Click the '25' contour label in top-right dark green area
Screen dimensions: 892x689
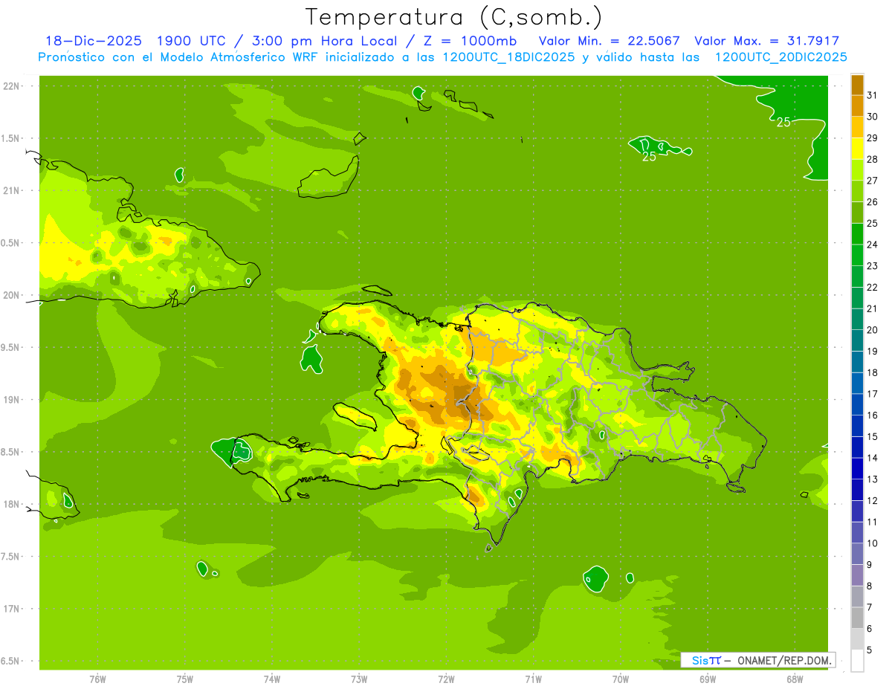(783, 122)
